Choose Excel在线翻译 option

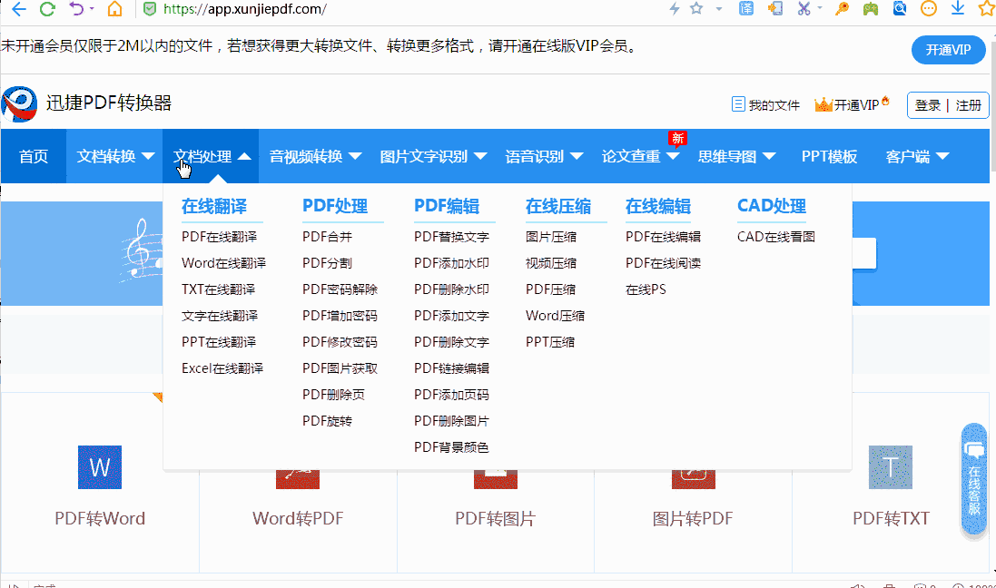point(222,368)
